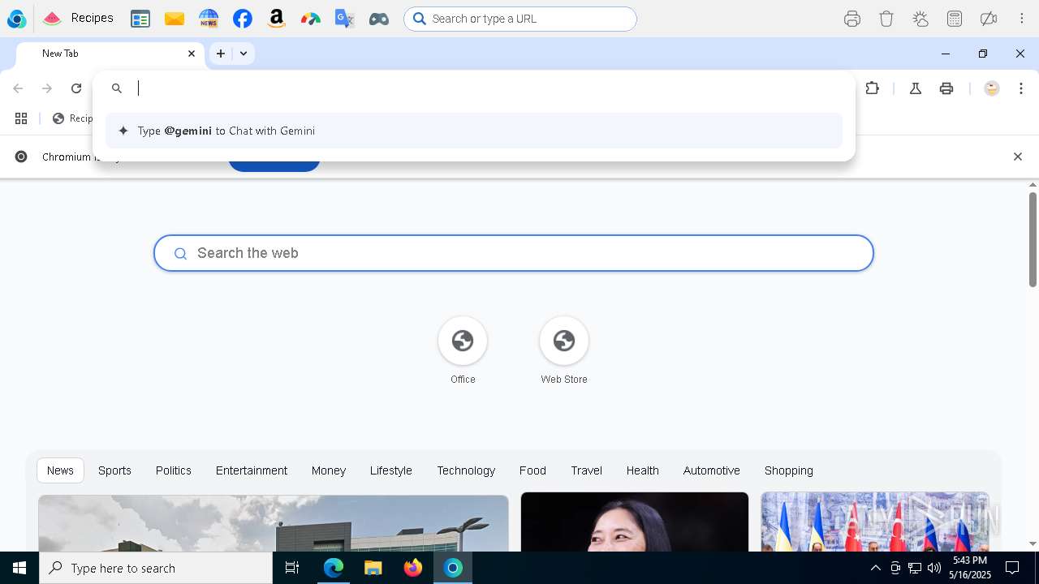Open the speed test gauge shortcut
This screenshot has width=1039, height=584.
point(311,19)
